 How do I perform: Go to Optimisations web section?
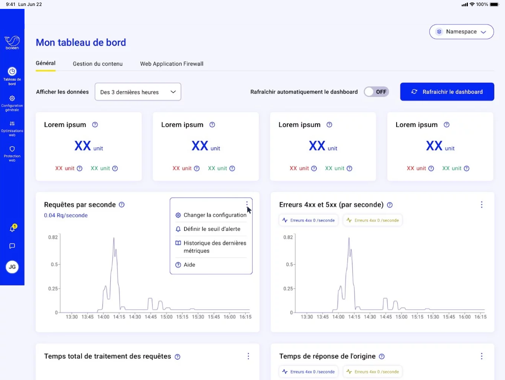pos(12,128)
